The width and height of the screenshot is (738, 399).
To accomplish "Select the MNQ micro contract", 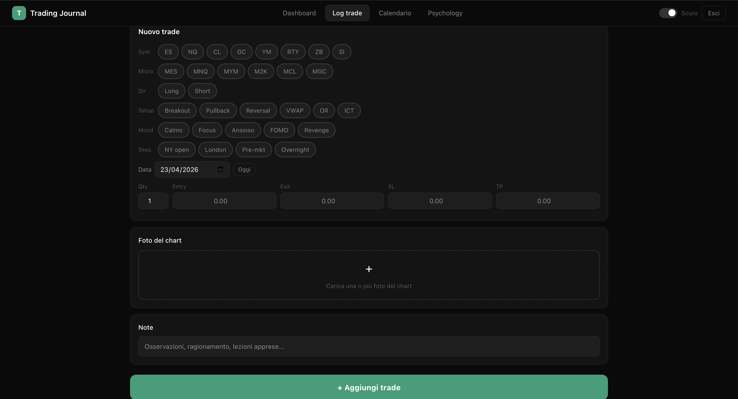I will coord(201,71).
